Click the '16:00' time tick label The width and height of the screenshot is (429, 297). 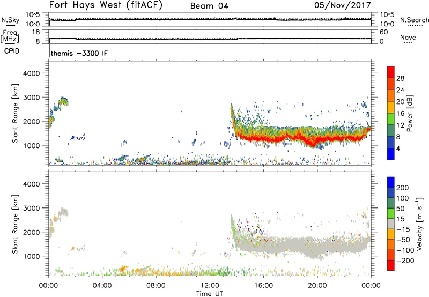pyautogui.click(x=263, y=286)
